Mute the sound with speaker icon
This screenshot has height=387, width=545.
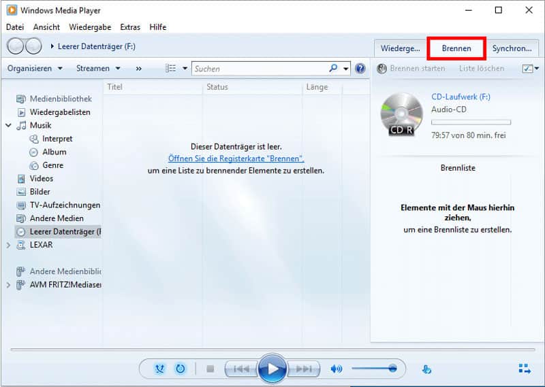click(336, 369)
